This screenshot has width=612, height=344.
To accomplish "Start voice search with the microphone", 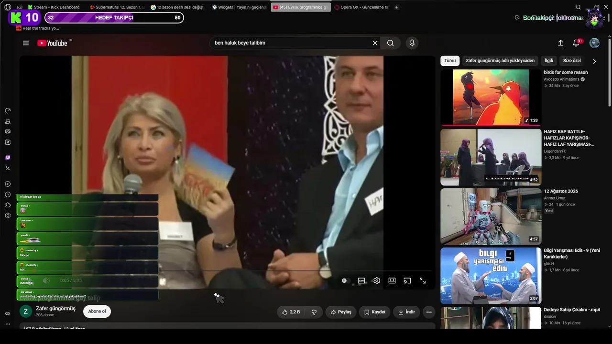I will tap(412, 43).
